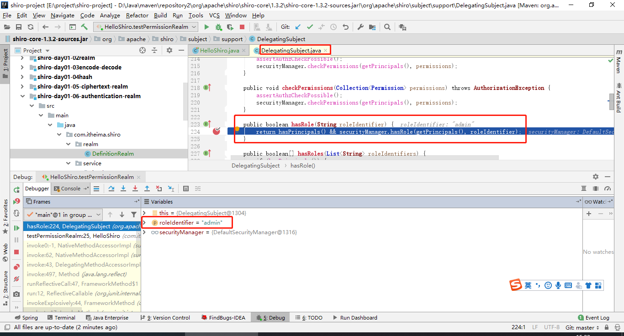Run HelloShiro with the green play icon
The image size is (624, 336).
tap(206, 27)
